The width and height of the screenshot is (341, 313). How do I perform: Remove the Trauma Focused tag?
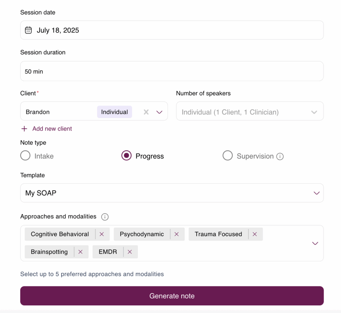click(x=255, y=234)
